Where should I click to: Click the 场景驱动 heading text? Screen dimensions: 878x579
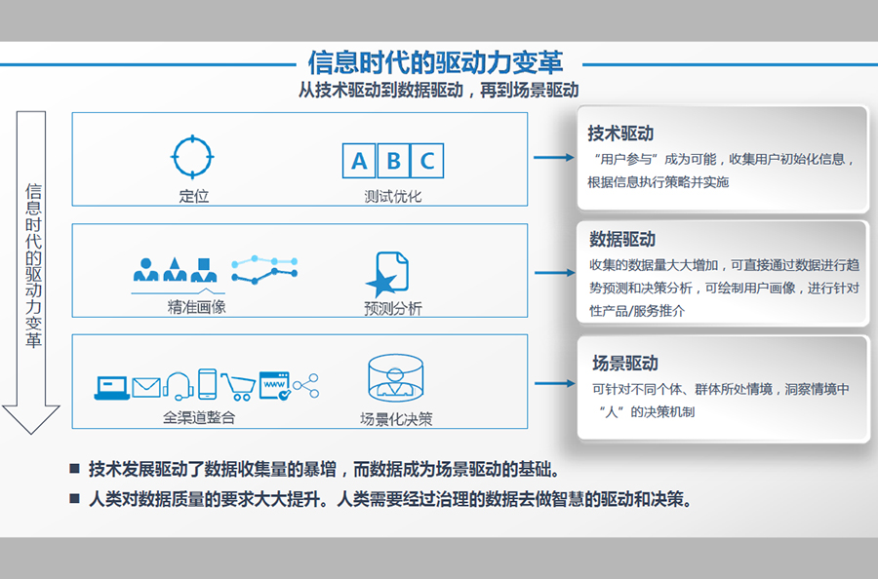(x=625, y=363)
